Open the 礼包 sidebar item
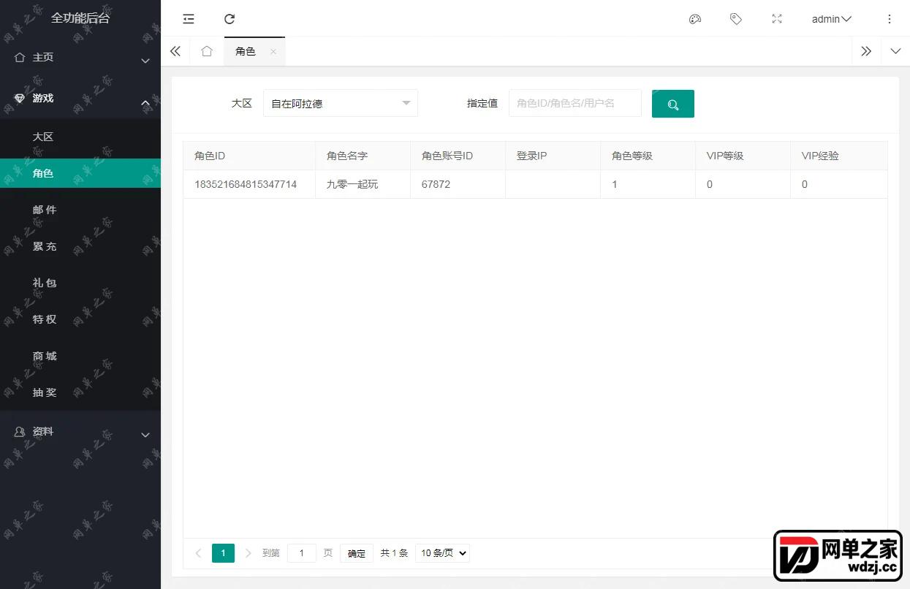Screen dimensions: 910x589 click(x=80, y=283)
